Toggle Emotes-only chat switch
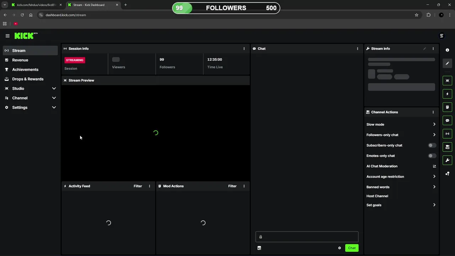Image resolution: width=455 pixels, height=256 pixels. coord(432,156)
